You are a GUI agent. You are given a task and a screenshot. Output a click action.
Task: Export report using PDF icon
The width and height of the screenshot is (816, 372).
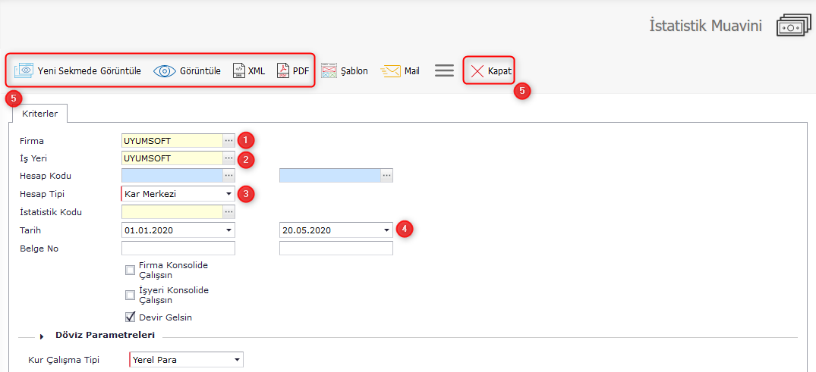(x=283, y=70)
